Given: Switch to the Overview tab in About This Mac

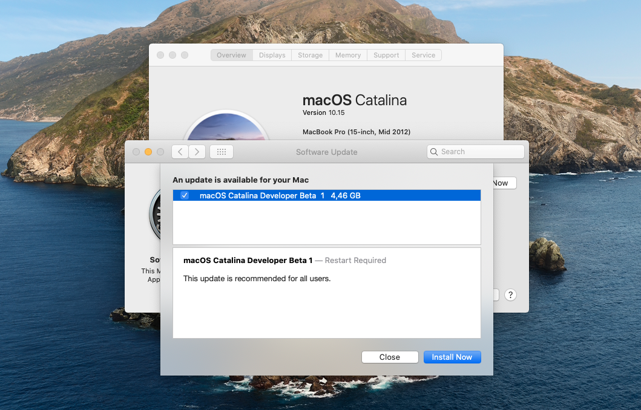Looking at the screenshot, I should click(x=231, y=55).
